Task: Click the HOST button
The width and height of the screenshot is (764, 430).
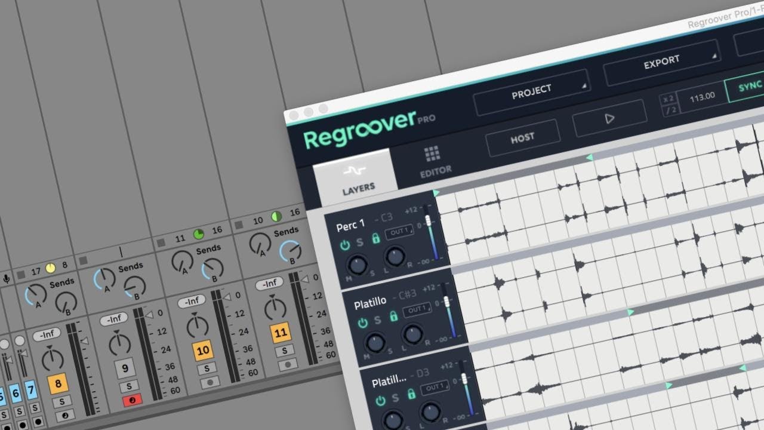Action: point(523,138)
